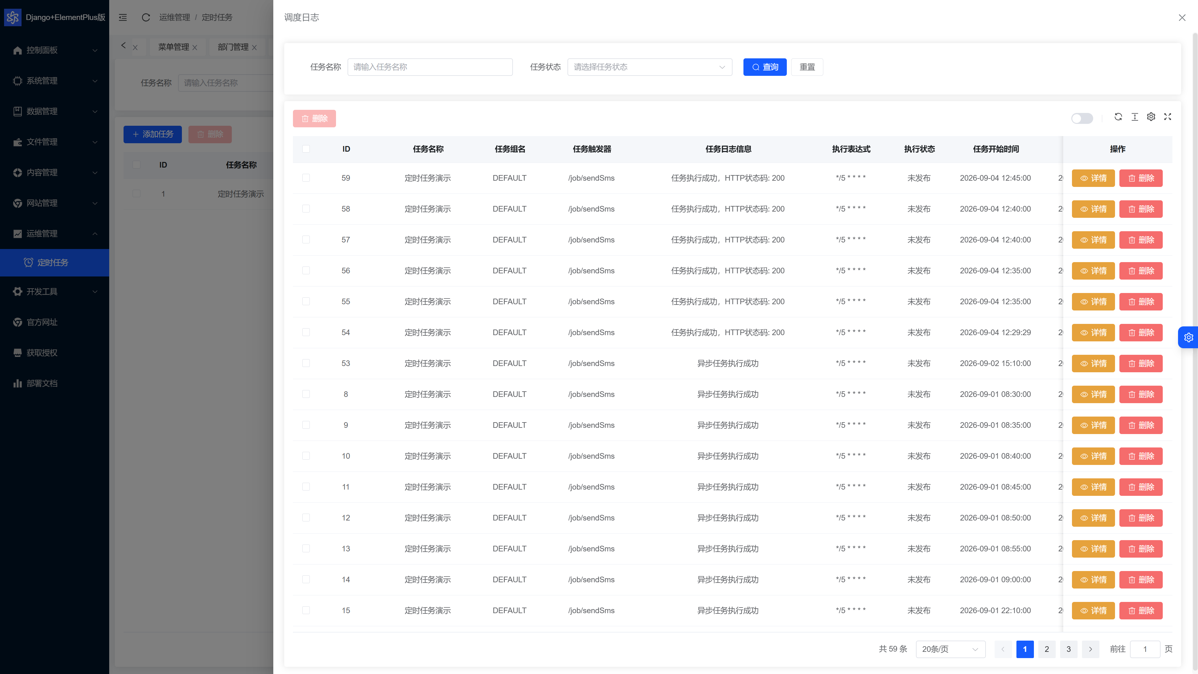Image resolution: width=1198 pixels, height=674 pixels.
Task: Open column settings gear icon
Action: [1151, 117]
